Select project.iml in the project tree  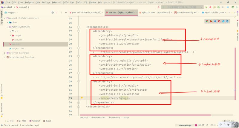coord(18,49)
